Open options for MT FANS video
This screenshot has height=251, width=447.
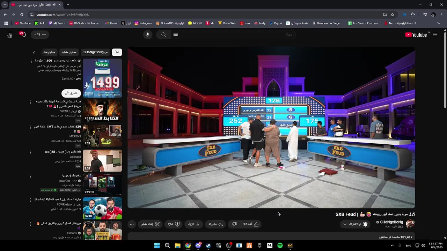[x=30, y=127]
